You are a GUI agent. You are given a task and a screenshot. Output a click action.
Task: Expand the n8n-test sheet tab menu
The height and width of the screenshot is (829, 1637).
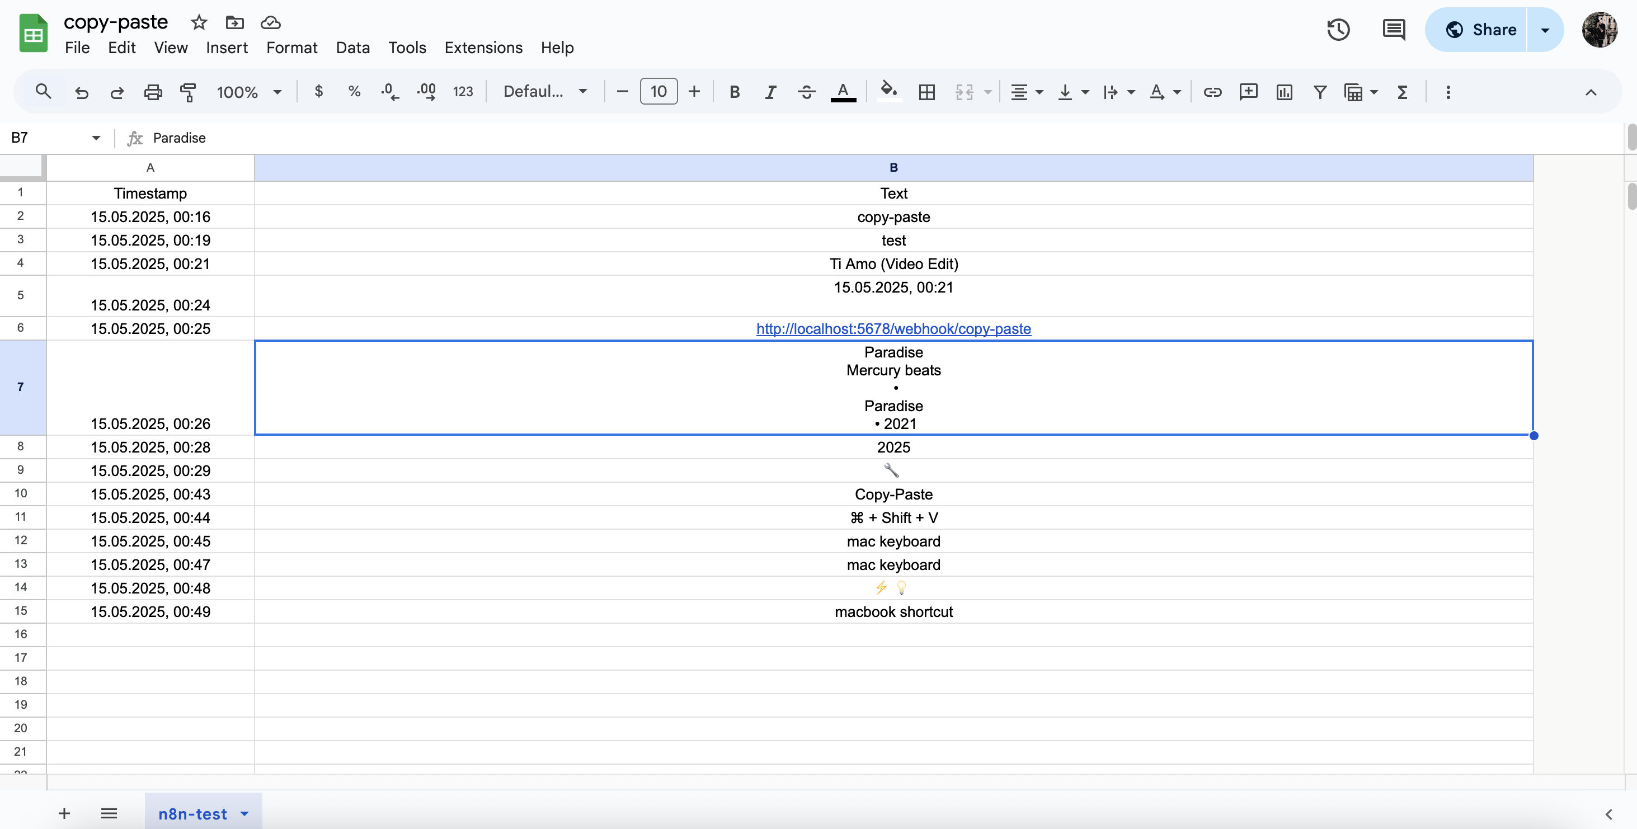(x=244, y=814)
